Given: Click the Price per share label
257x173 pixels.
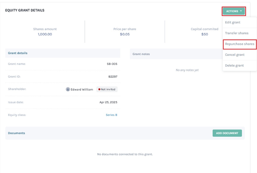Looking at the screenshot, I should [x=125, y=29].
